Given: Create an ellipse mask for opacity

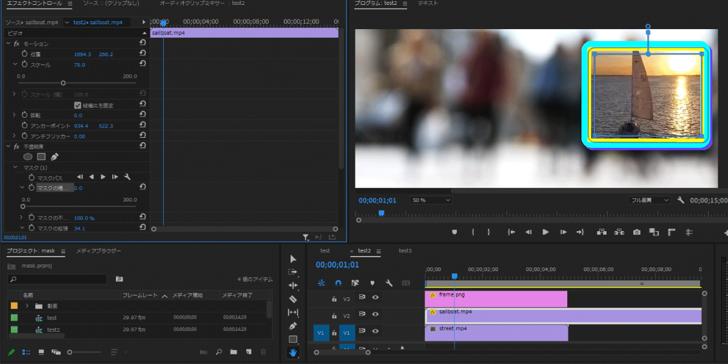Looking at the screenshot, I should [x=28, y=157].
